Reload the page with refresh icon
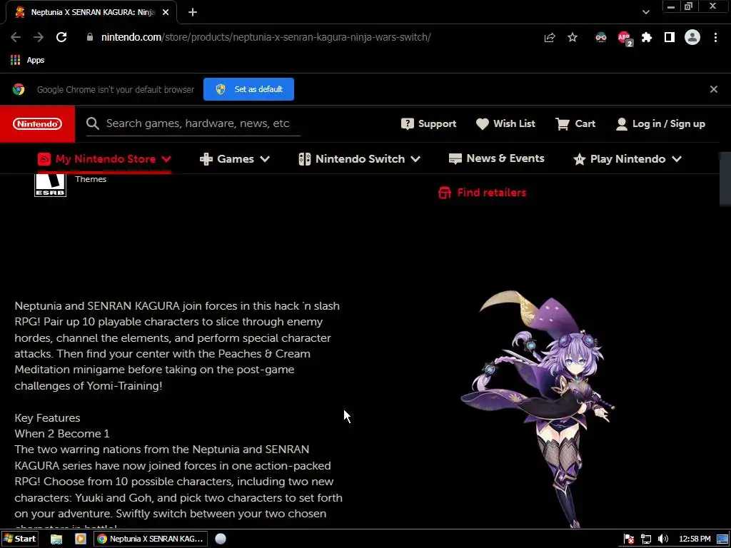The height and width of the screenshot is (548, 731). 61,37
